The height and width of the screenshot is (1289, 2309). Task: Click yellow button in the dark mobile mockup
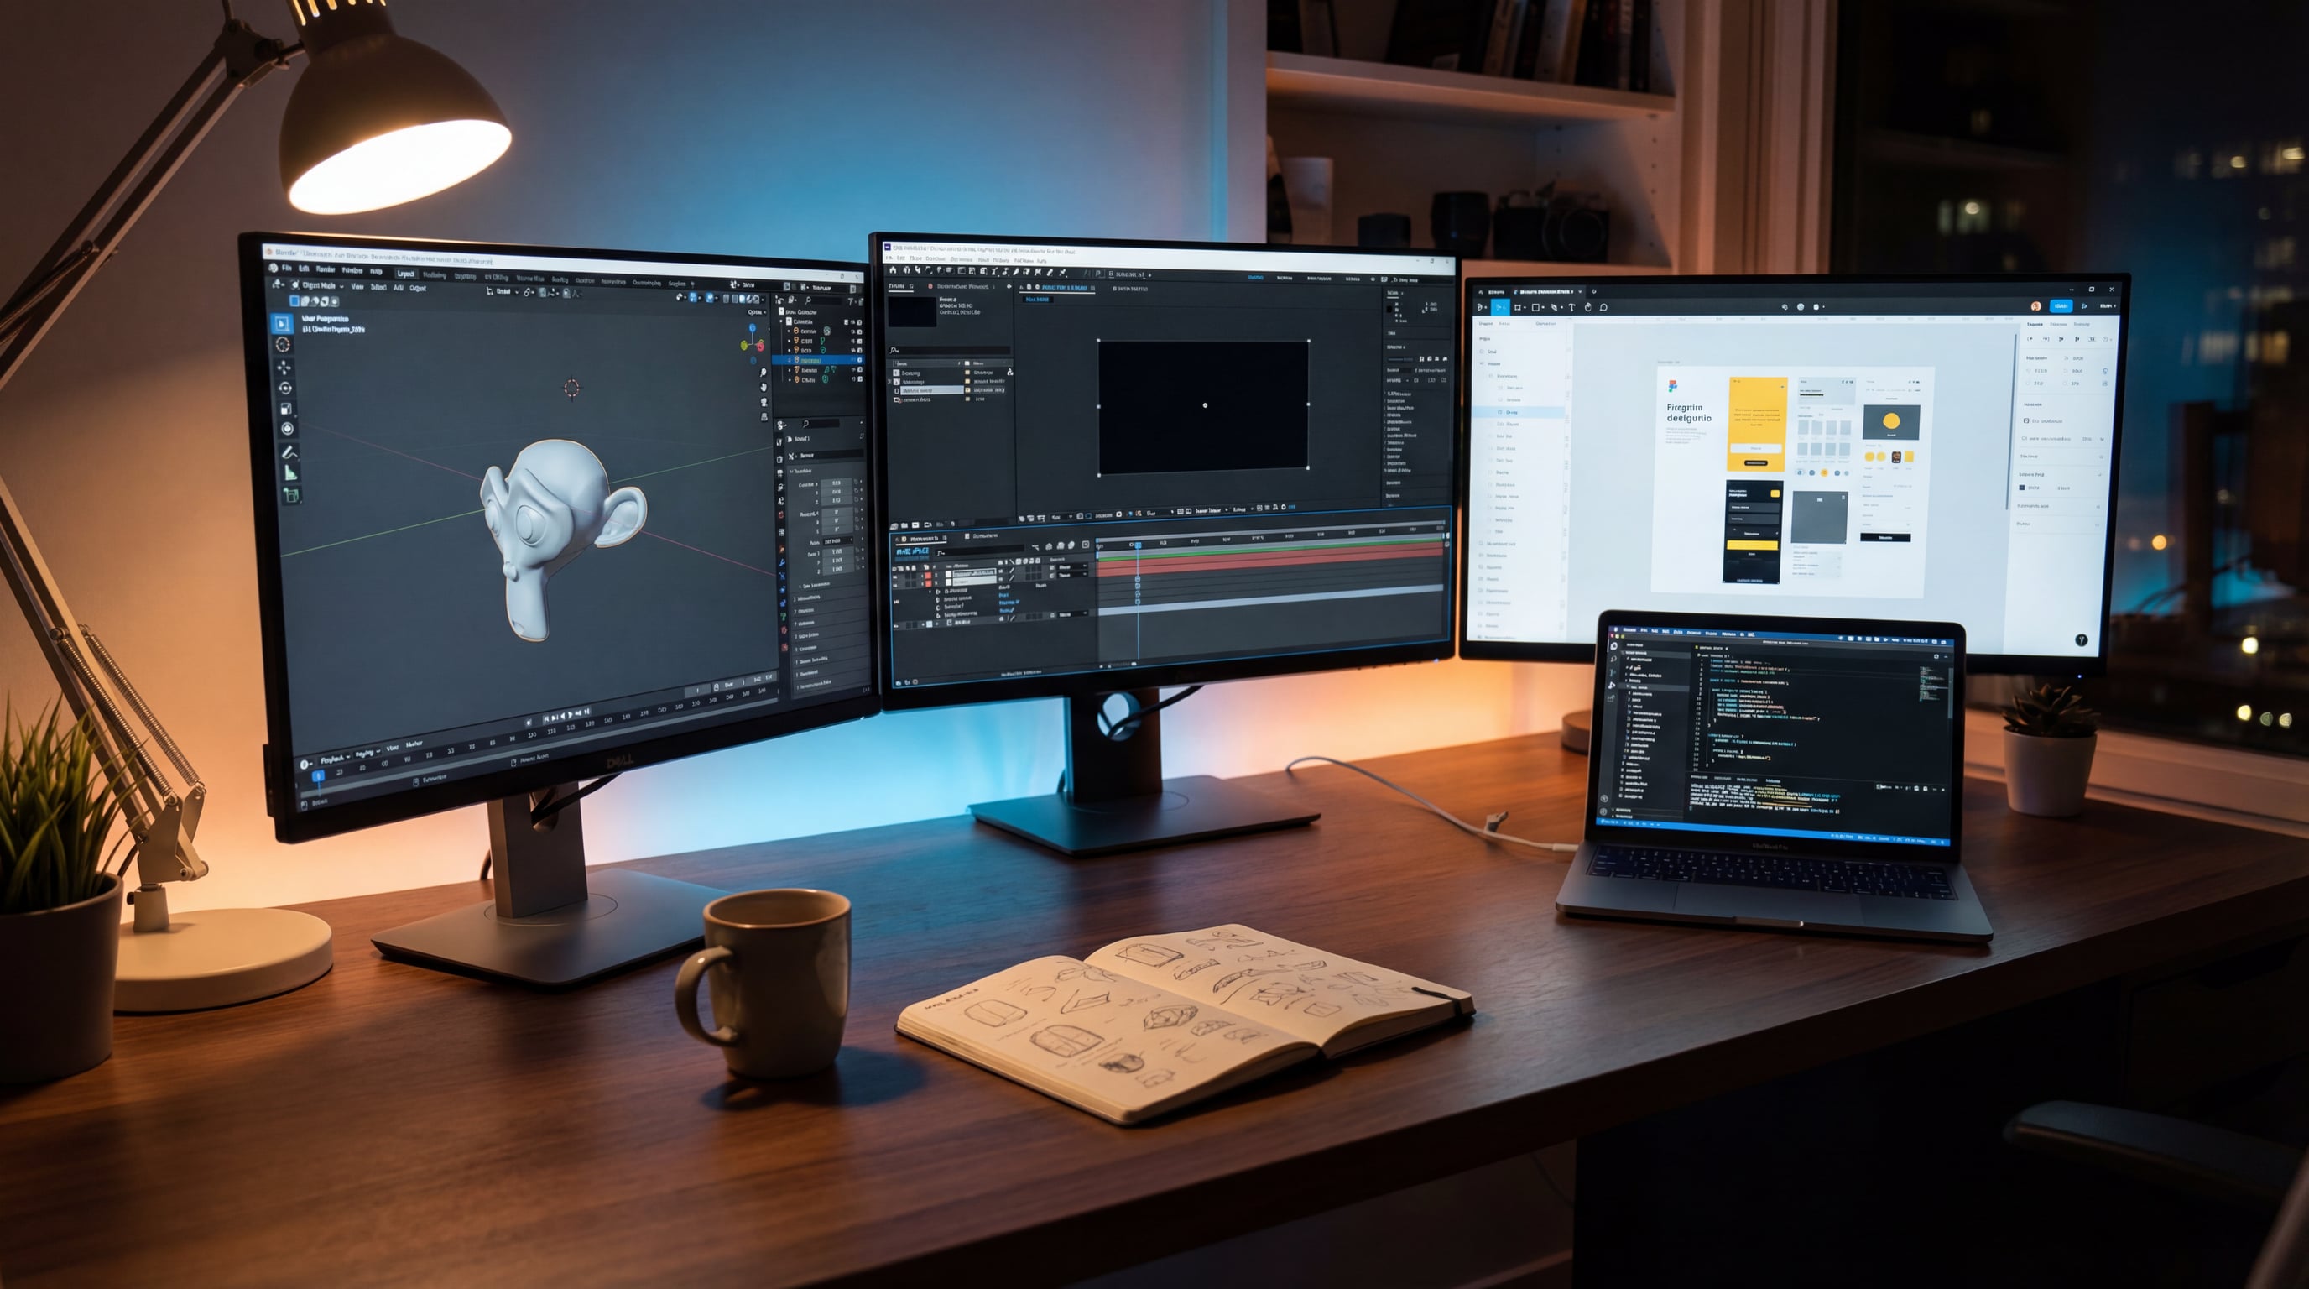pos(1752,545)
